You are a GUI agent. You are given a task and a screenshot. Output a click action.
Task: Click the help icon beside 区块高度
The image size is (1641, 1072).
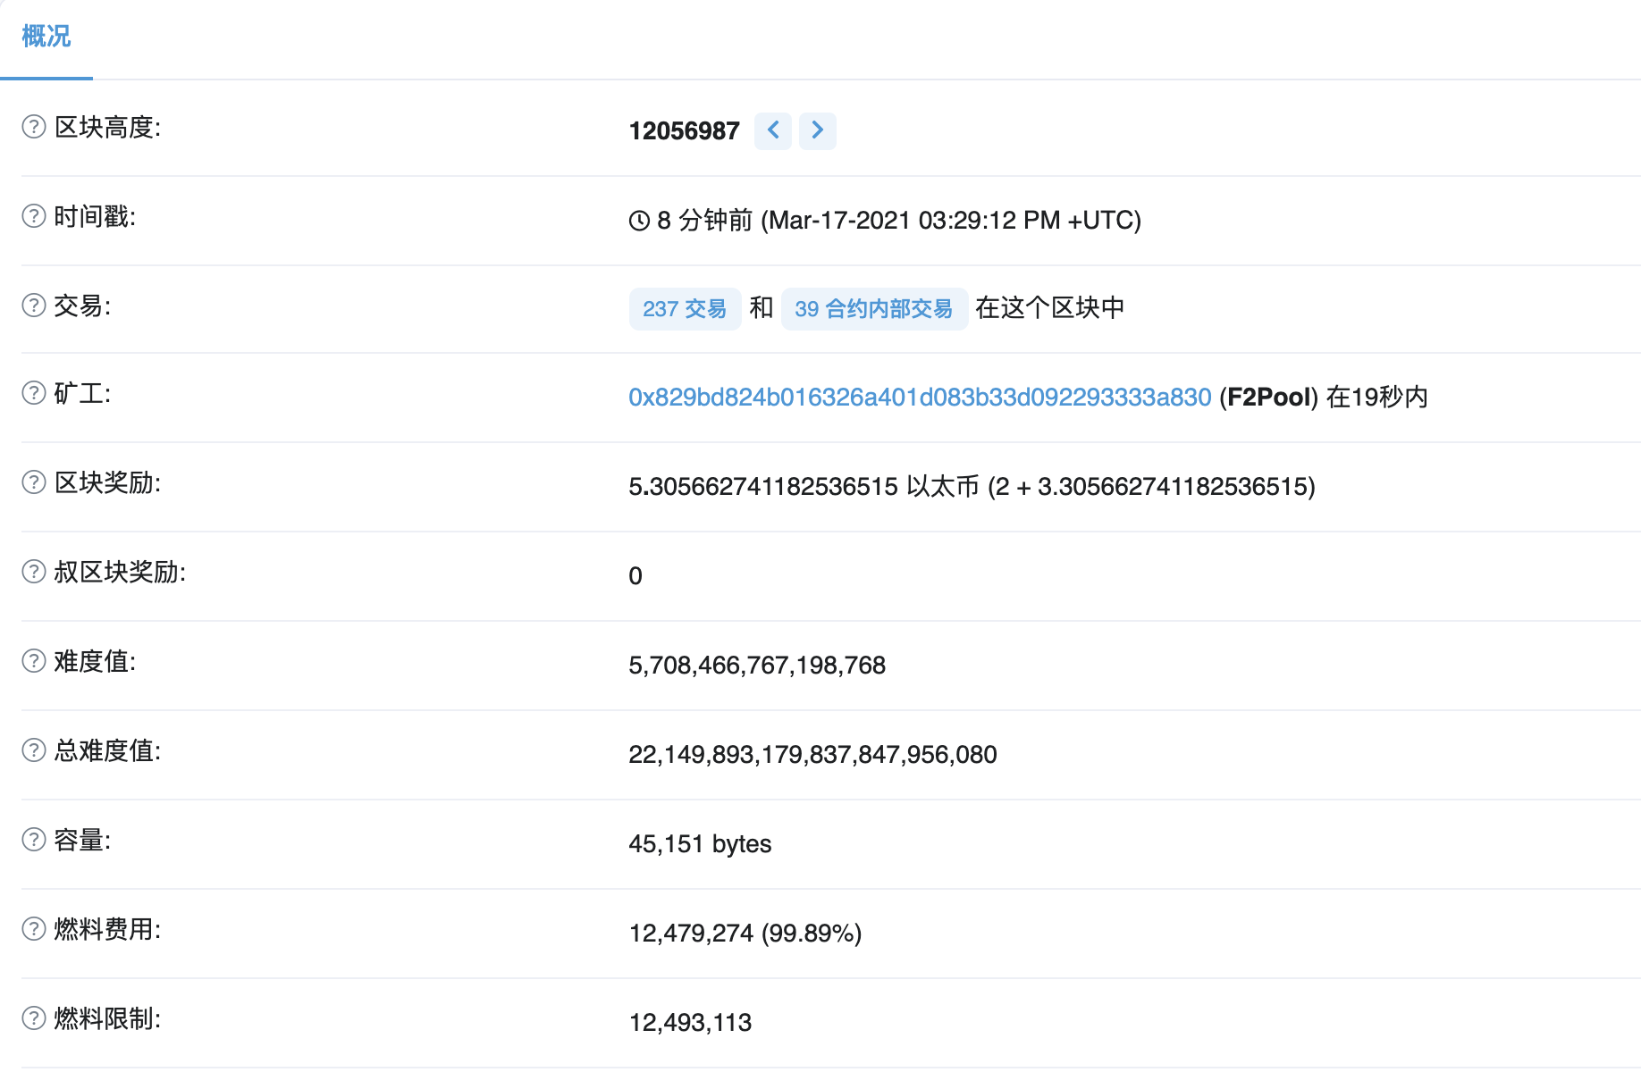34,127
